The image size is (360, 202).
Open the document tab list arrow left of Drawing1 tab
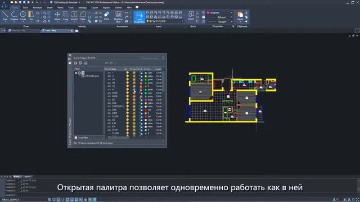pos(5,31)
